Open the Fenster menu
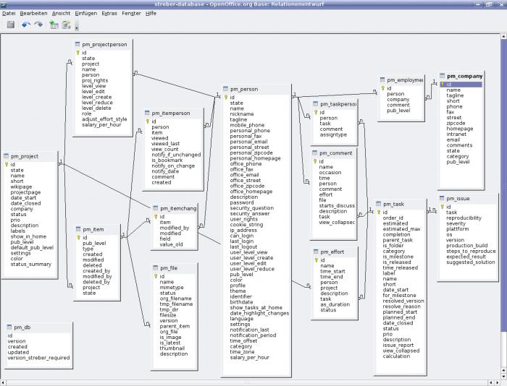 131,13
